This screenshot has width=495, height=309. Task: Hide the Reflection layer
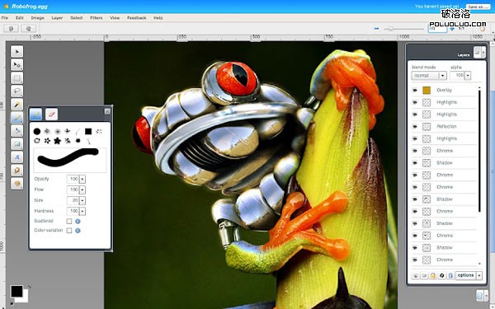pos(415,126)
